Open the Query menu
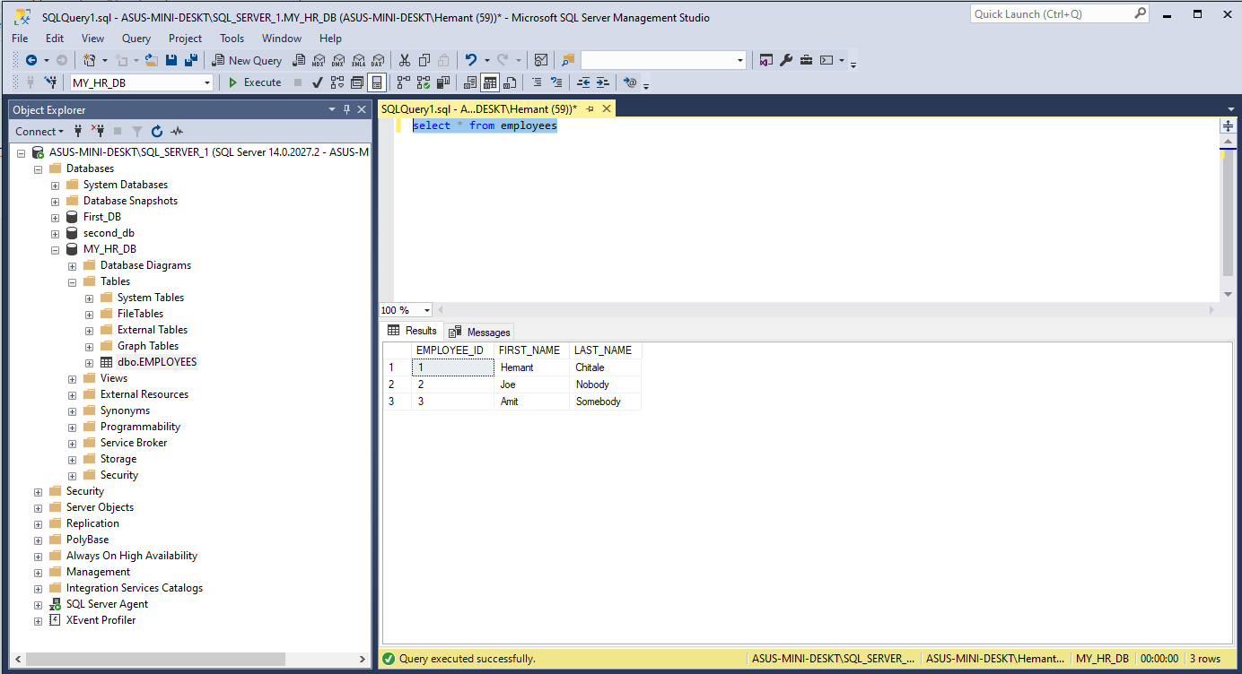This screenshot has height=674, width=1242. (x=136, y=39)
